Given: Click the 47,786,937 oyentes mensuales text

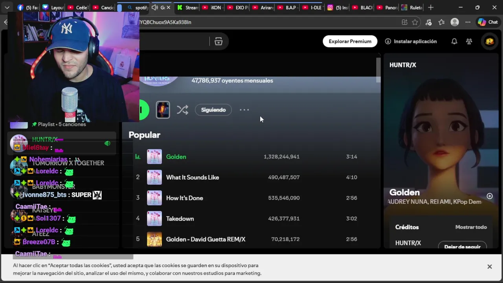Looking at the screenshot, I should [232, 81].
